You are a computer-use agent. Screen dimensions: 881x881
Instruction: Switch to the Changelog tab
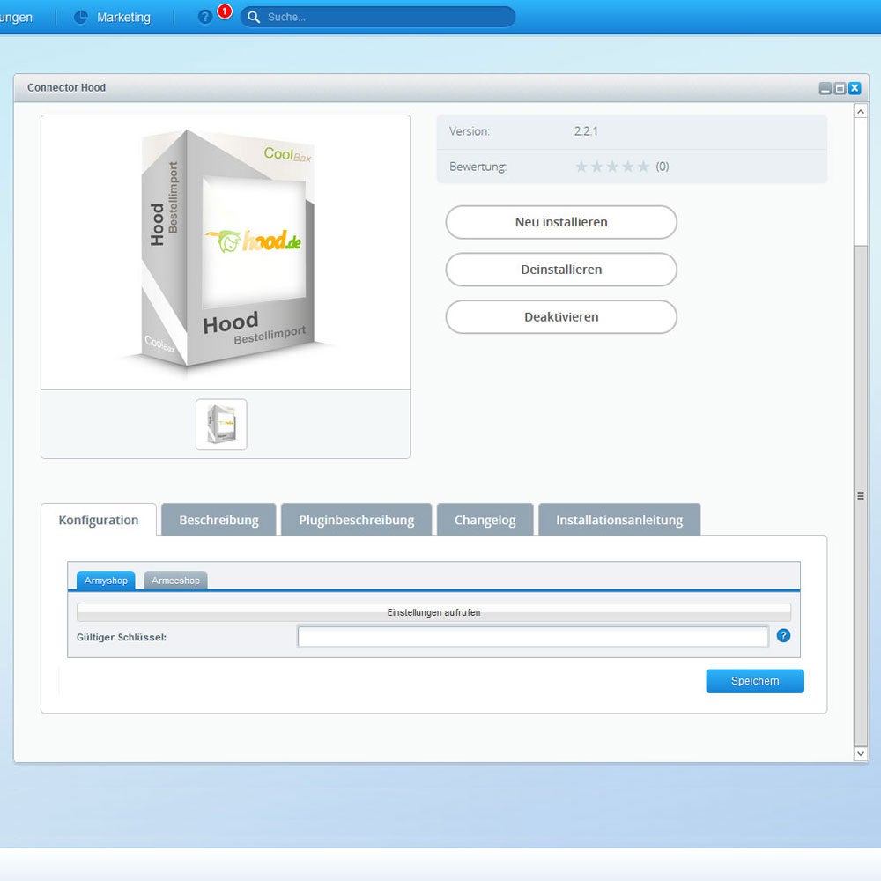pos(485,520)
